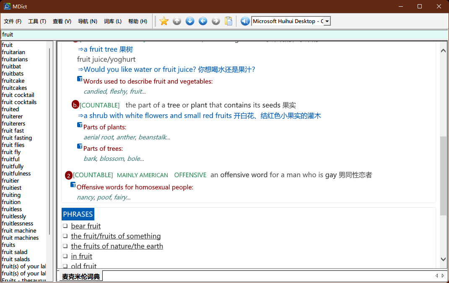The height and width of the screenshot is (283, 449).
Task: Click the word list scrollbar thumb
Action: pos(50,141)
